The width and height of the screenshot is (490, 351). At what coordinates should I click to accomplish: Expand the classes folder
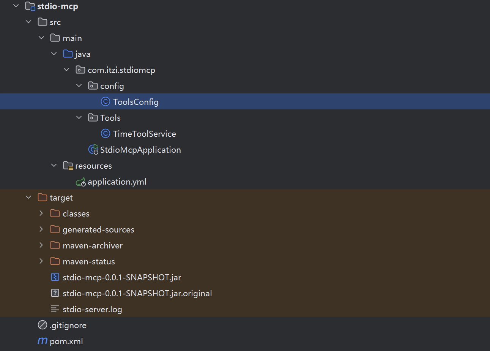pos(41,213)
